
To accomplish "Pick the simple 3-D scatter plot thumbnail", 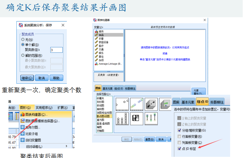I will (x=151, y=104).
